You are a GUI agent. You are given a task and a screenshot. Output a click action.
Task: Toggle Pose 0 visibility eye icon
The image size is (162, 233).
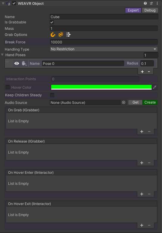[x=17, y=63]
